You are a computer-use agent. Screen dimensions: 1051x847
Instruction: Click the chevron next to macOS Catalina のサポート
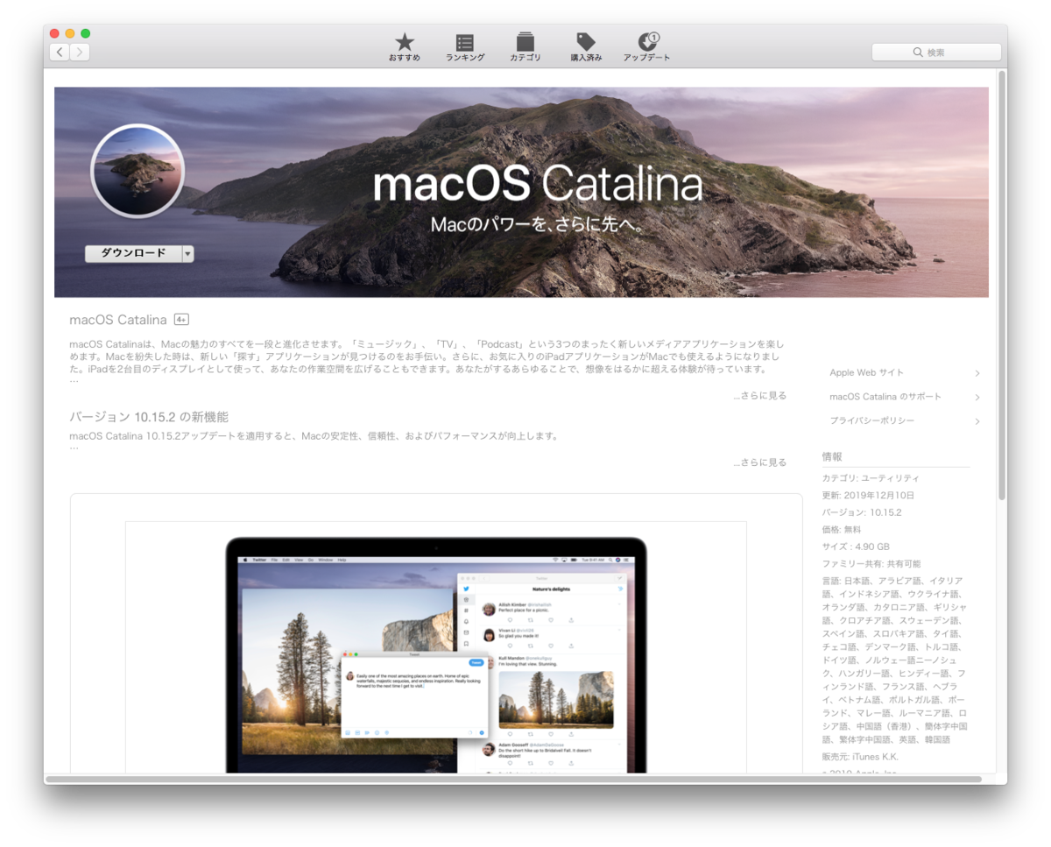[977, 398]
